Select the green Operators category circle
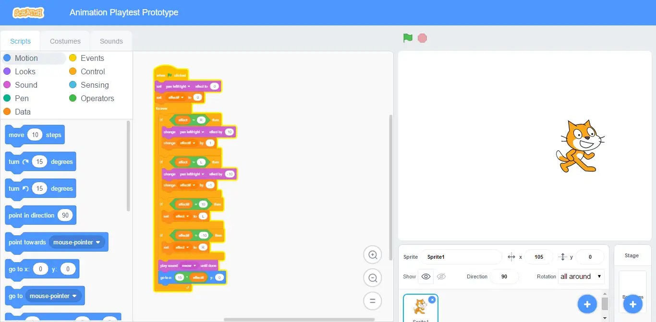 (73, 98)
